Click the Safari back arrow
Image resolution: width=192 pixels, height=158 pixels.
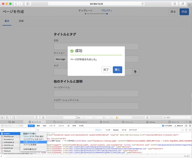tap(16, 4)
